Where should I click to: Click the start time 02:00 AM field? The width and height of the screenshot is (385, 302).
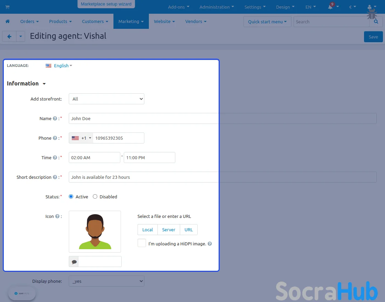click(95, 158)
